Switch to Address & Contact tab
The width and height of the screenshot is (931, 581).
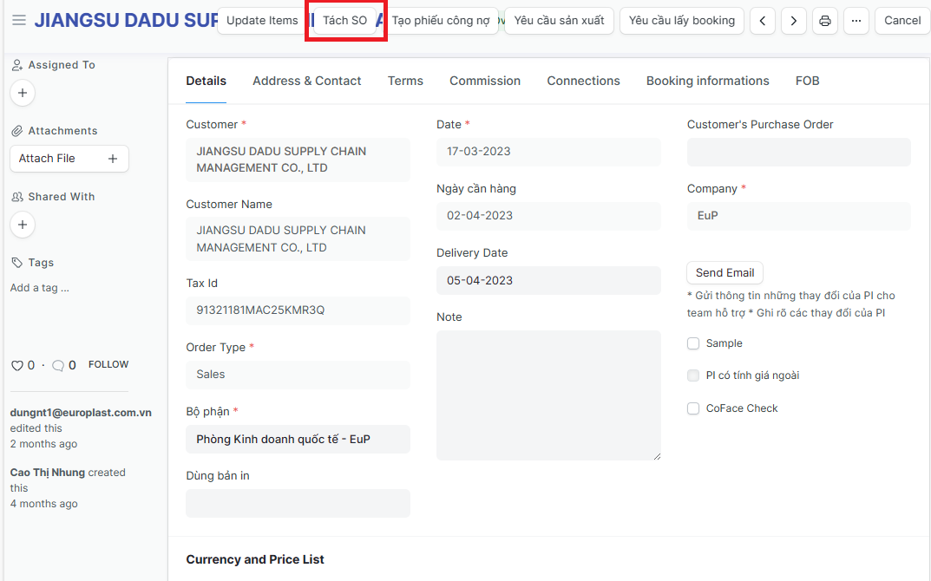click(306, 81)
